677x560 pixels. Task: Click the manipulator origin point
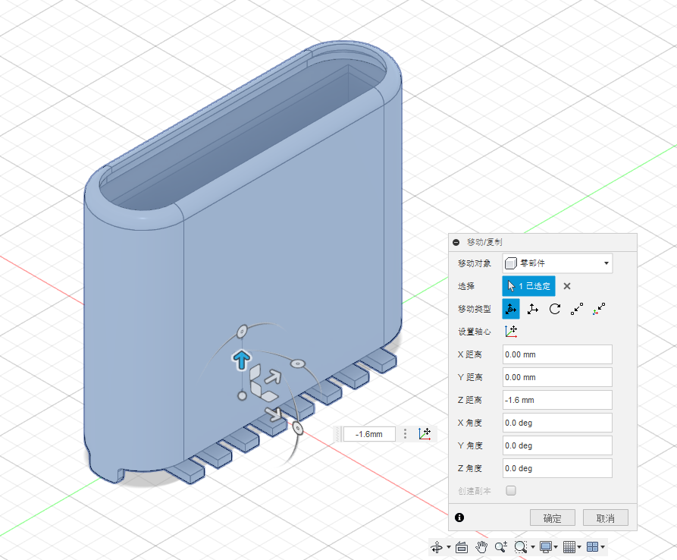point(242,395)
